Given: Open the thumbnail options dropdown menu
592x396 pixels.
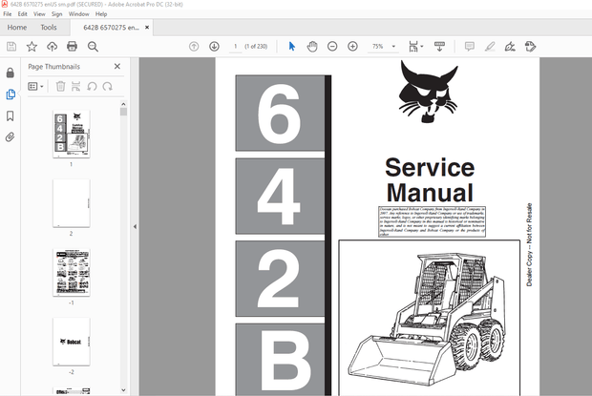Looking at the screenshot, I should [x=37, y=86].
